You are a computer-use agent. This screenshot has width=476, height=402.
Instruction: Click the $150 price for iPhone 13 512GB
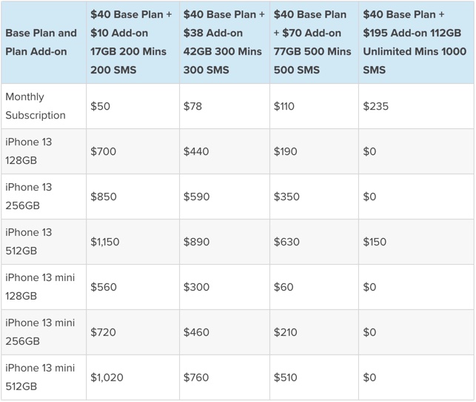point(375,242)
